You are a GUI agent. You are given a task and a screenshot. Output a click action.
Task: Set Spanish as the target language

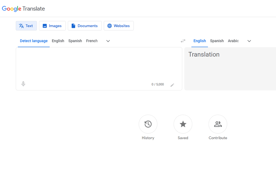[217, 41]
